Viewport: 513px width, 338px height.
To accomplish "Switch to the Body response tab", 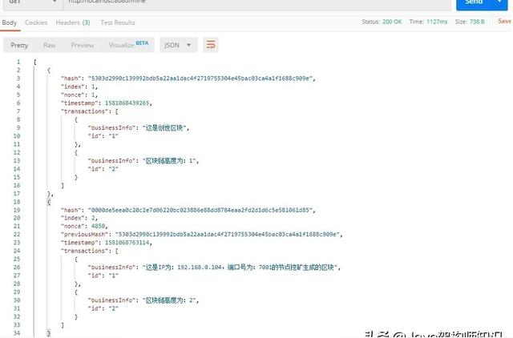I will click(x=10, y=22).
